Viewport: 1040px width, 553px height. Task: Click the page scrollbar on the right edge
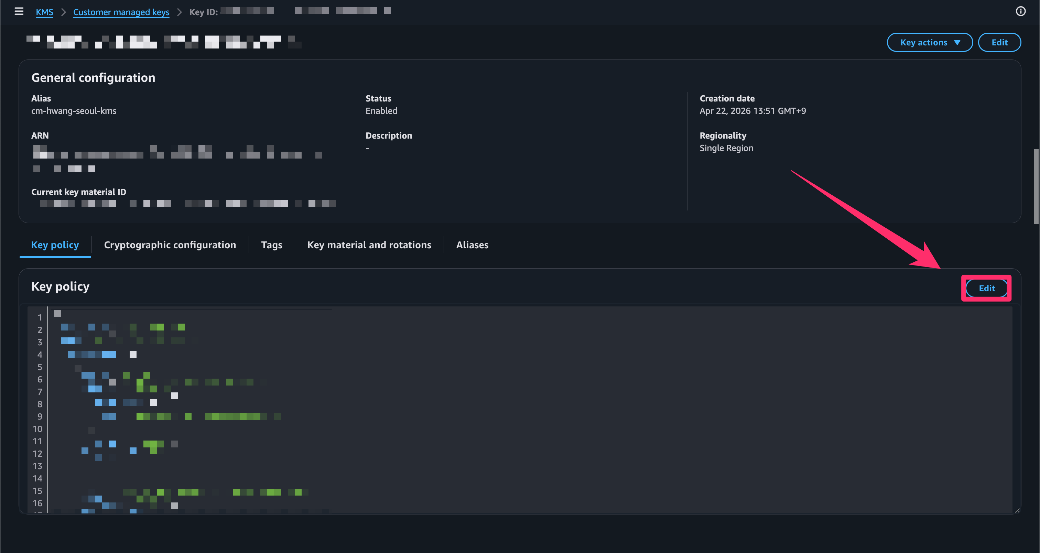[x=1036, y=186]
